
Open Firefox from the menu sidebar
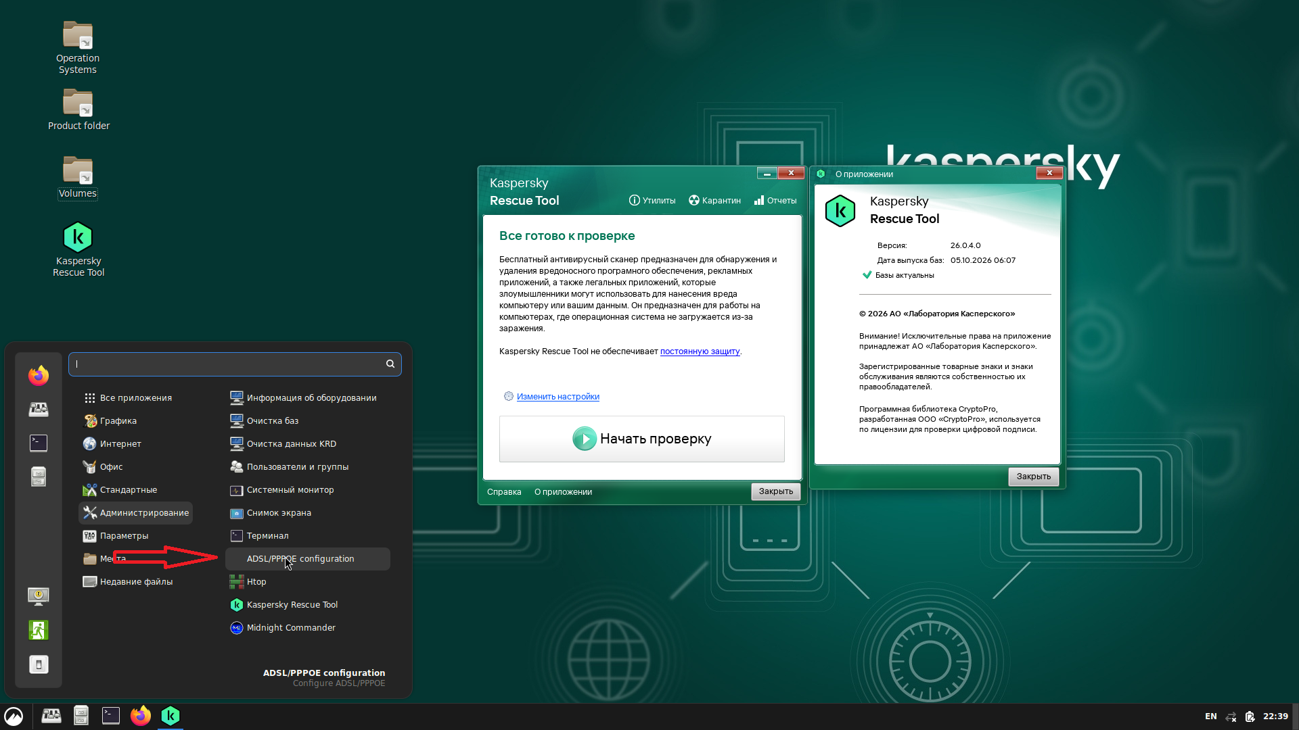[x=39, y=375]
